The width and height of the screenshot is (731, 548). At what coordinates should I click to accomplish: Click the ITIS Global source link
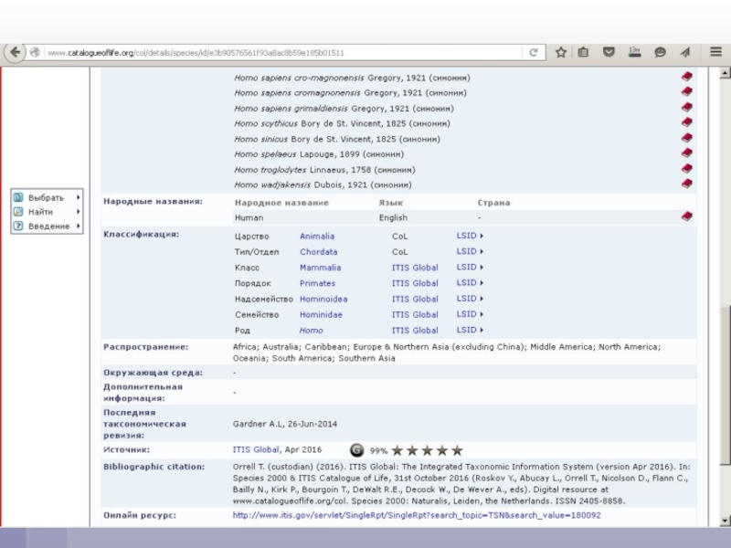coord(256,449)
